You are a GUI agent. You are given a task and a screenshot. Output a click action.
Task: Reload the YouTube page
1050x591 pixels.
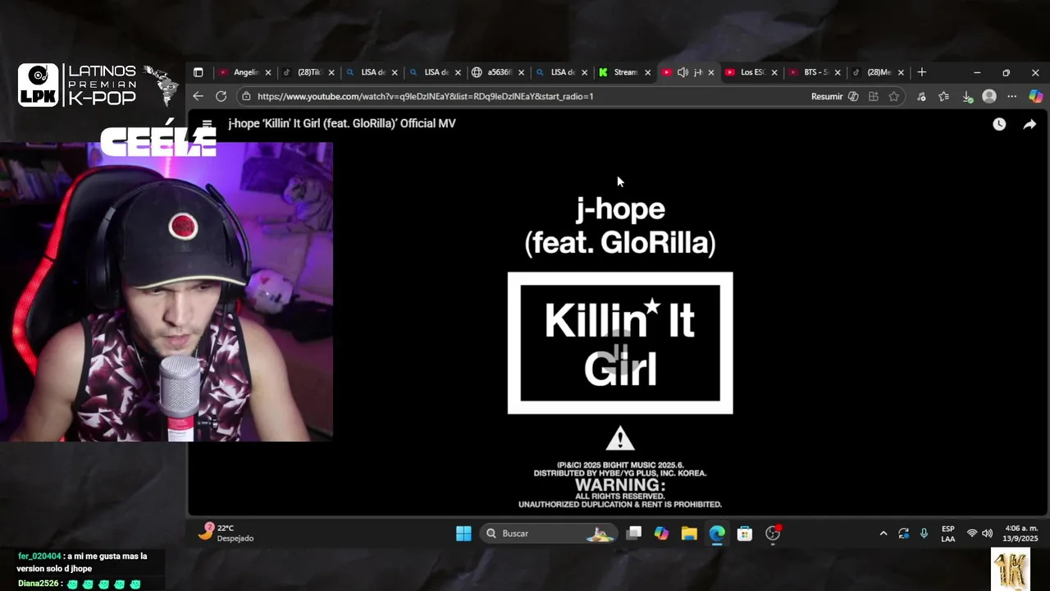221,96
